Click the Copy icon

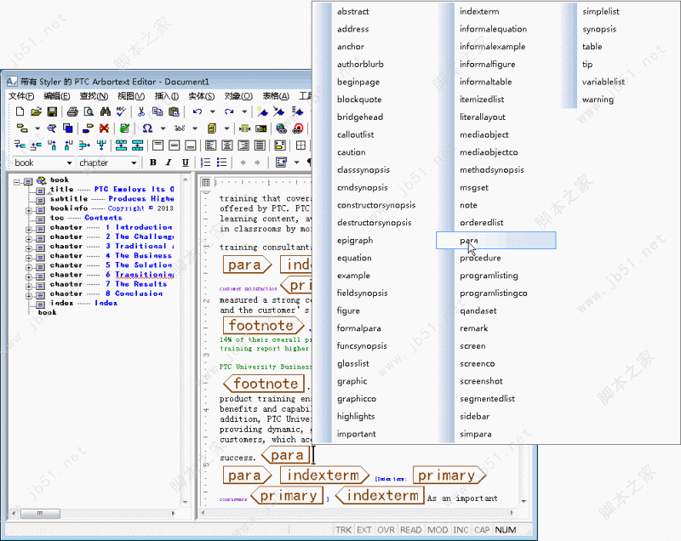pyautogui.click(x=157, y=112)
